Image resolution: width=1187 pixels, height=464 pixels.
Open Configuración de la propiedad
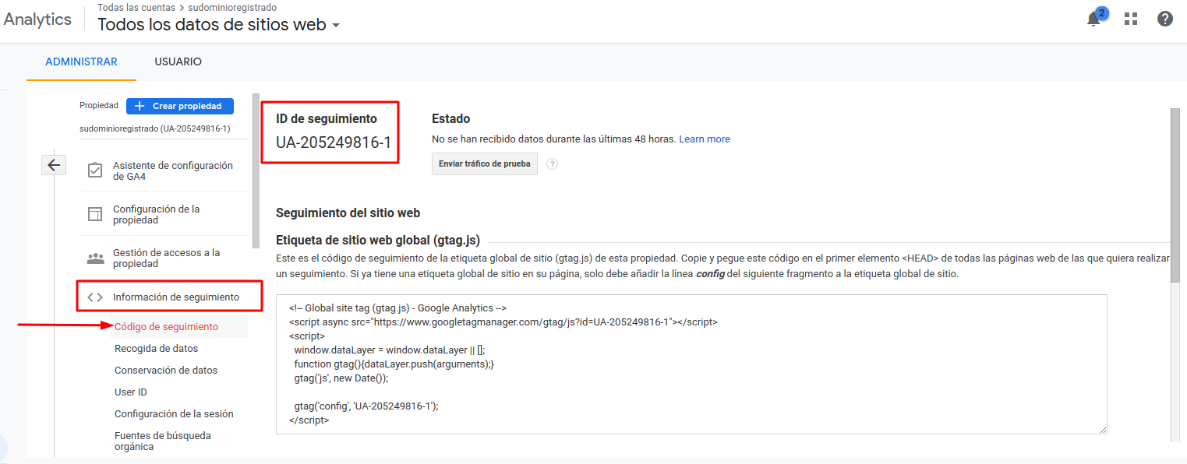[x=164, y=214]
